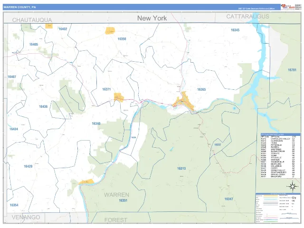
Task: Click the BEAR LAKE row in index table
Action: pos(278,164)
